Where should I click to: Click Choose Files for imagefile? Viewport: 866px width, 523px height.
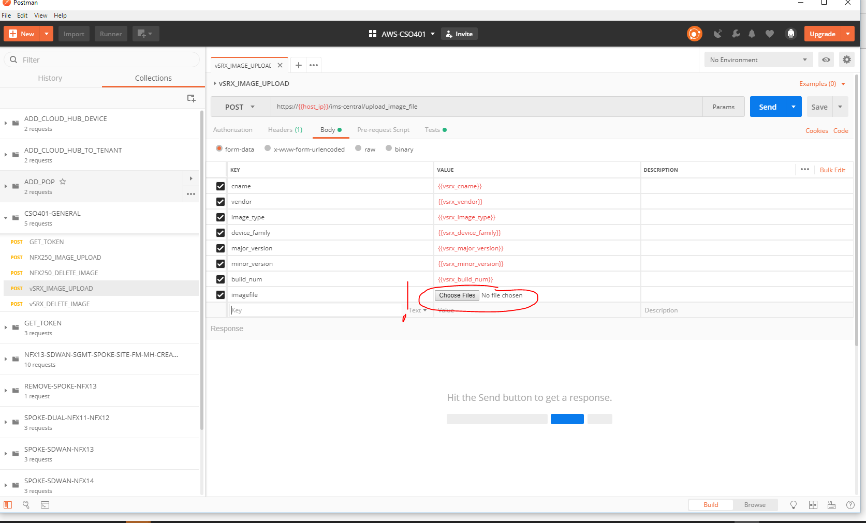pos(457,295)
